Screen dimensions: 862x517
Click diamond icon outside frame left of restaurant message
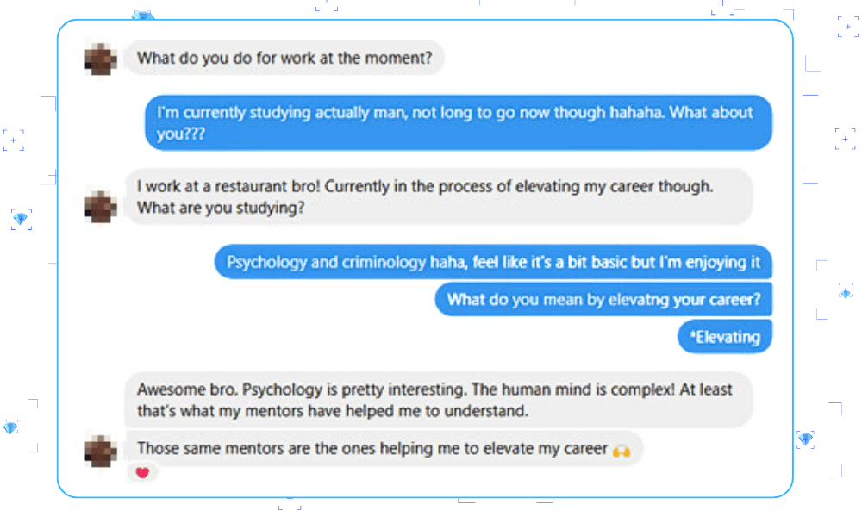click(22, 219)
